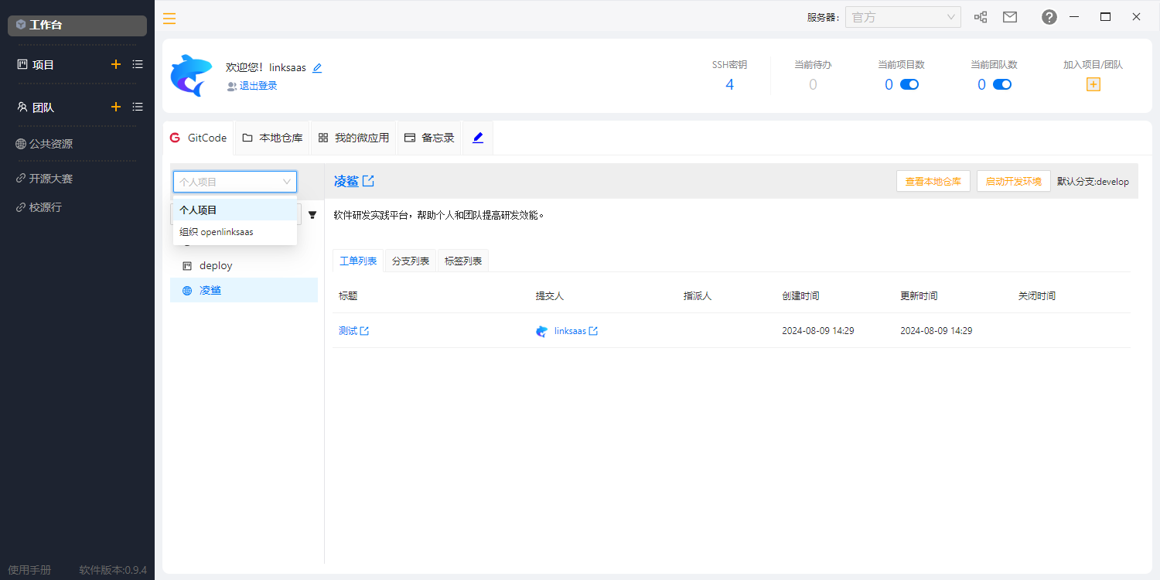Click the network nodes icon by the server dropdown
Image resolution: width=1160 pixels, height=580 pixels.
coord(981,17)
